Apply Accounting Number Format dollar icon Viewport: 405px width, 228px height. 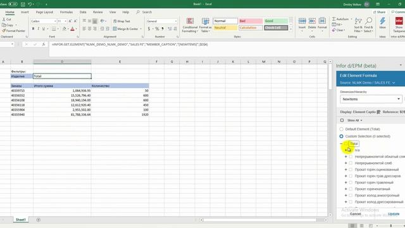click(149, 28)
